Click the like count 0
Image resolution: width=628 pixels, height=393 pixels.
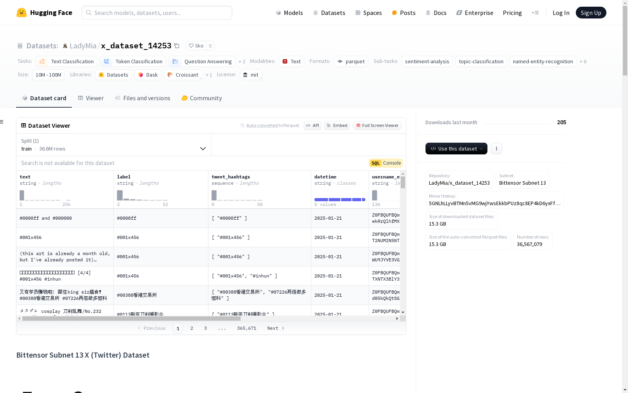tap(210, 46)
